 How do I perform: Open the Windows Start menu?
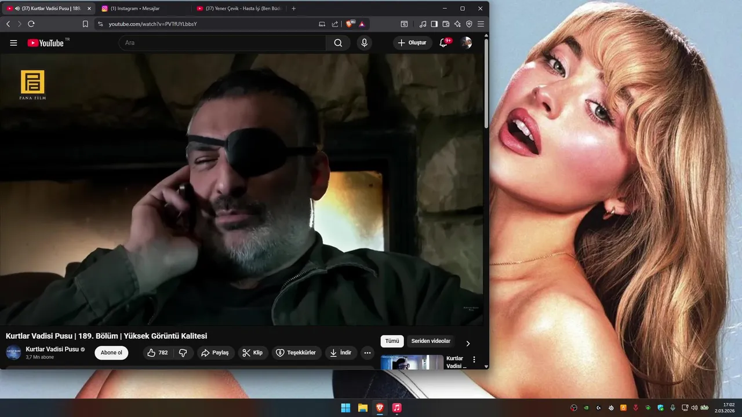click(x=345, y=408)
